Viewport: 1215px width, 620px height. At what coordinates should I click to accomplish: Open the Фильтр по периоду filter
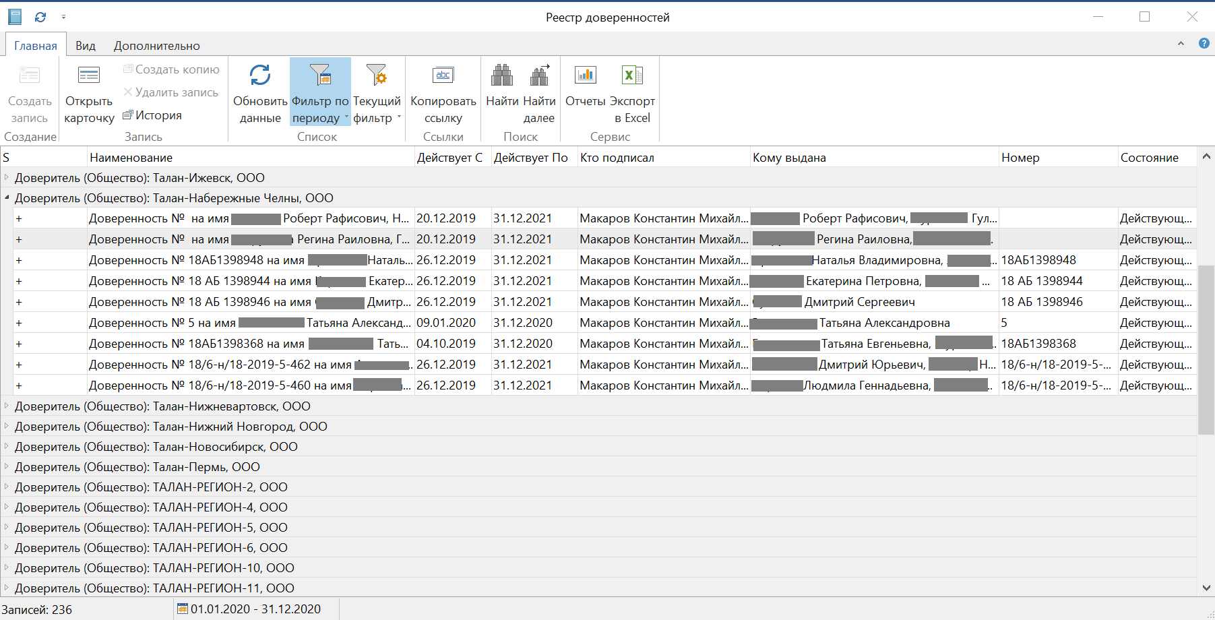click(320, 92)
